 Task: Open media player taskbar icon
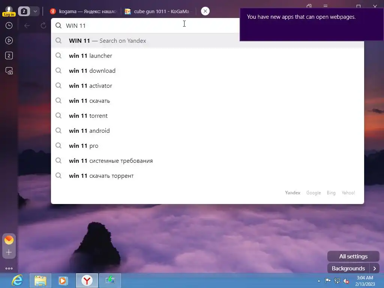click(63, 280)
